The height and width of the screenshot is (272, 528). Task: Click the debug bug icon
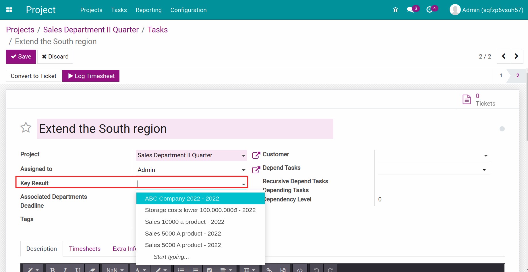click(x=395, y=9)
